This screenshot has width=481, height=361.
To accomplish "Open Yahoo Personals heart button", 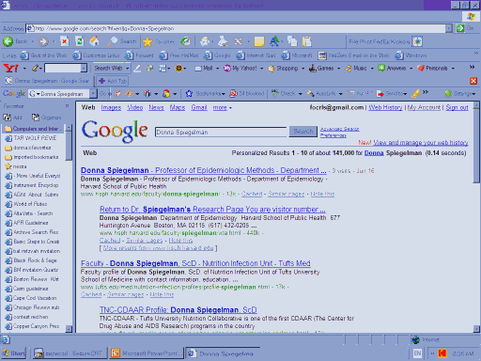I will (x=432, y=68).
